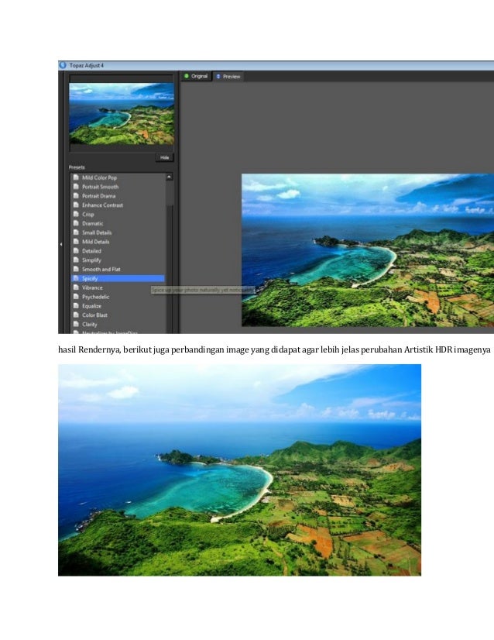
Task: Click the Hide button under the thumbnail
Action: coord(164,157)
